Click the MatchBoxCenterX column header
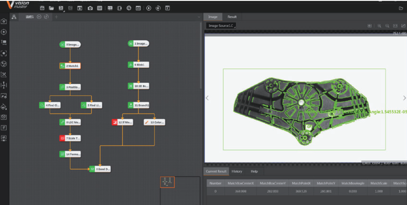The image size is (407, 205). point(240,183)
